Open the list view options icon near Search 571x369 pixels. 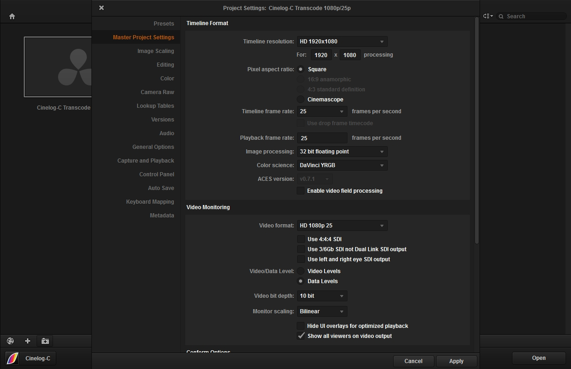pos(488,16)
